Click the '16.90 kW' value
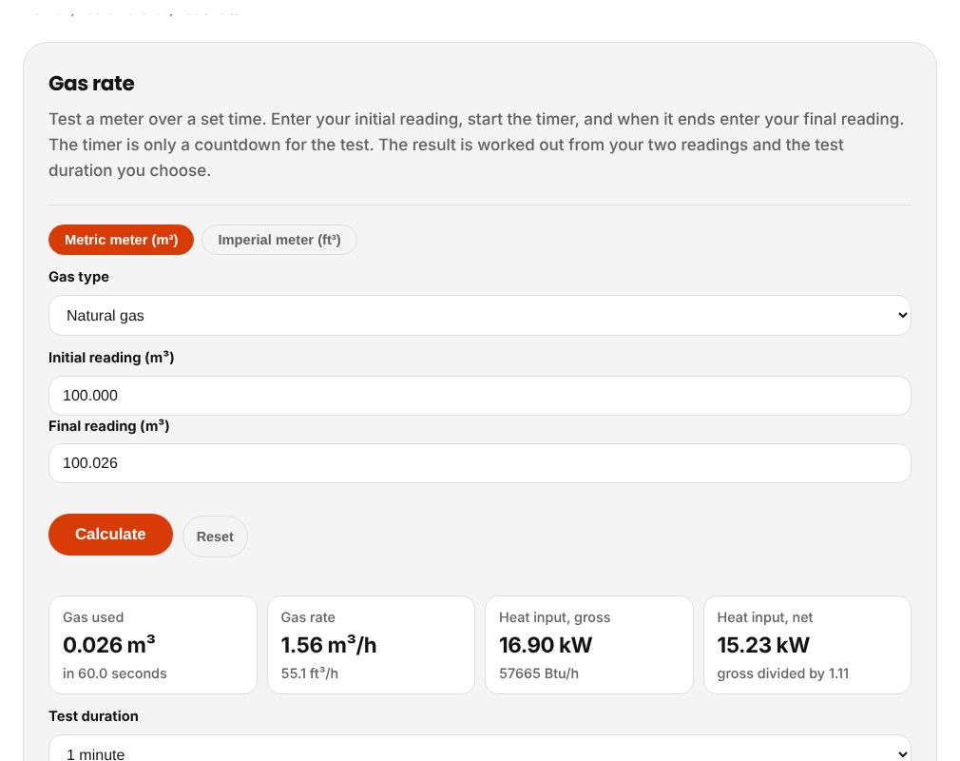This screenshot has height=761, width=960. (x=547, y=645)
